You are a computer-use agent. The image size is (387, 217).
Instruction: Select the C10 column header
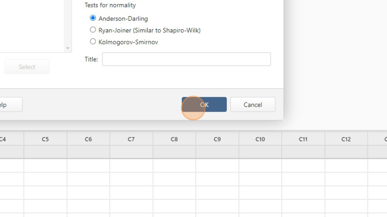pos(260,139)
